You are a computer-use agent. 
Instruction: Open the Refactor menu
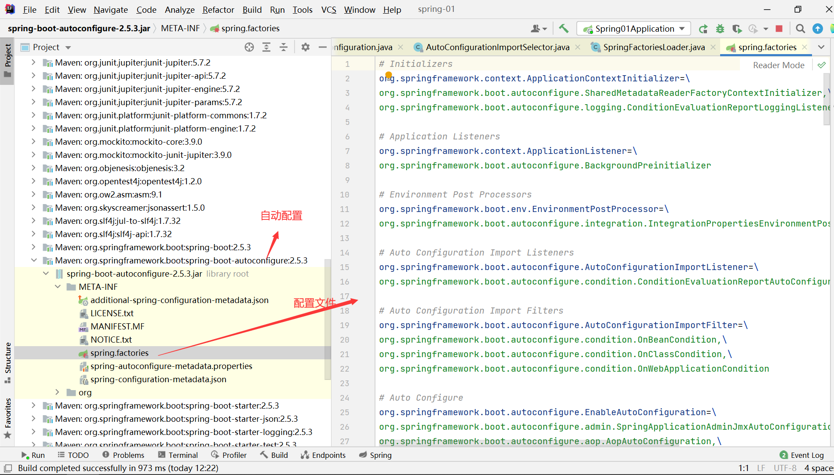point(218,10)
